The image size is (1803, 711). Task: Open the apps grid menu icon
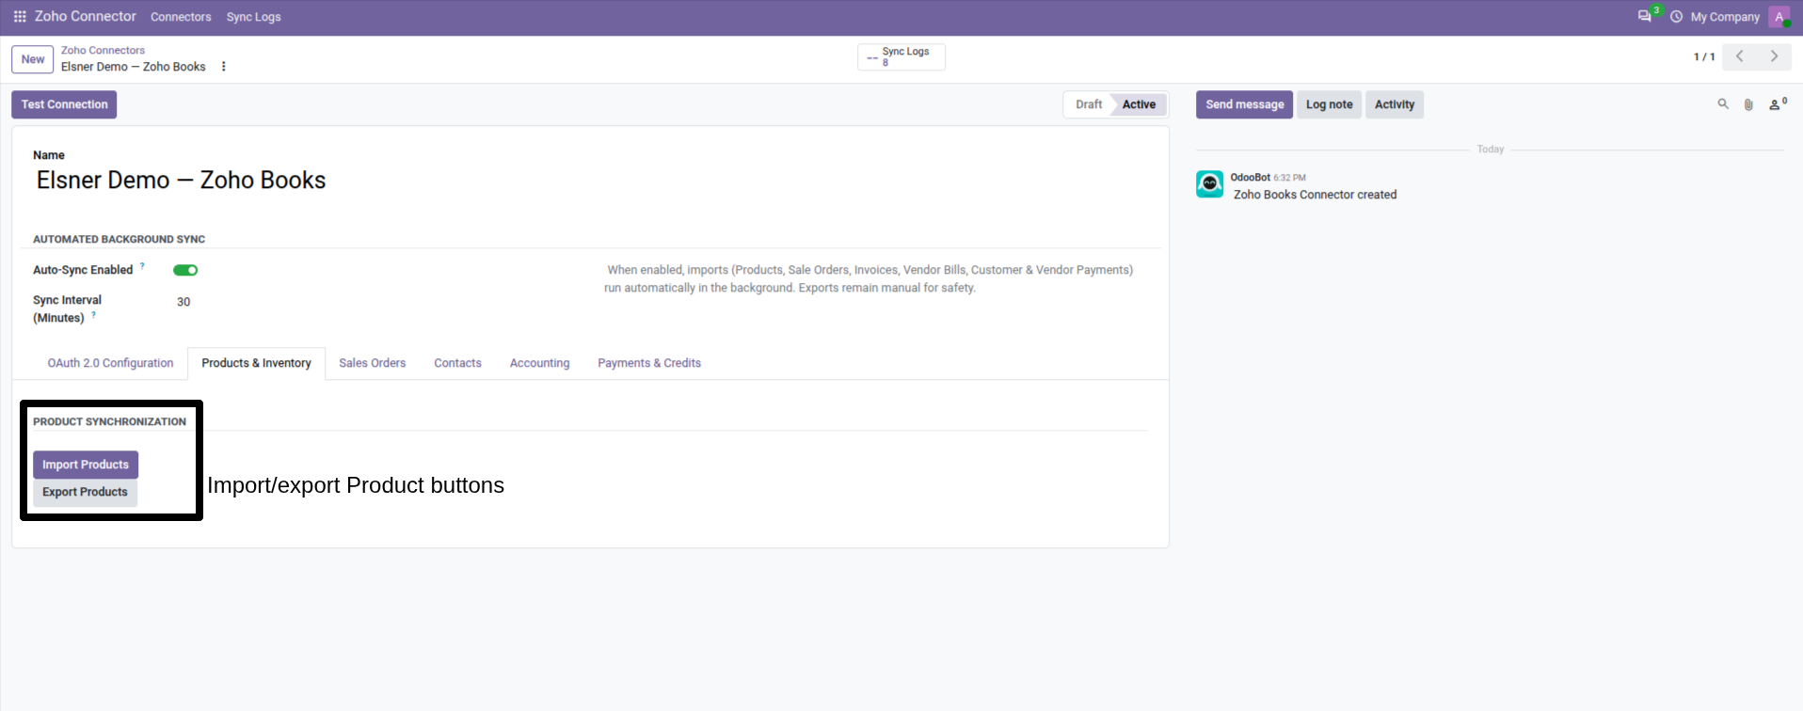tap(20, 17)
